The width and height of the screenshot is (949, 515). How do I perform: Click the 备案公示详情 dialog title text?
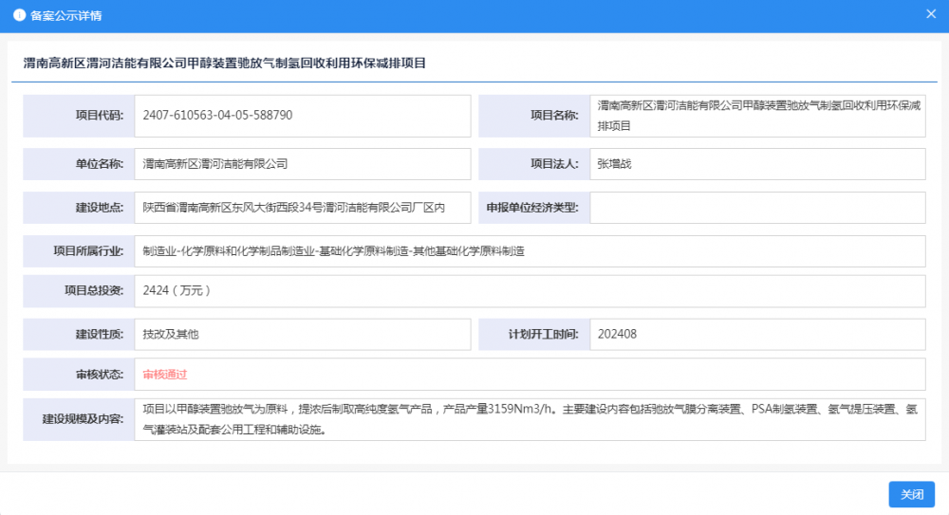[x=66, y=16]
